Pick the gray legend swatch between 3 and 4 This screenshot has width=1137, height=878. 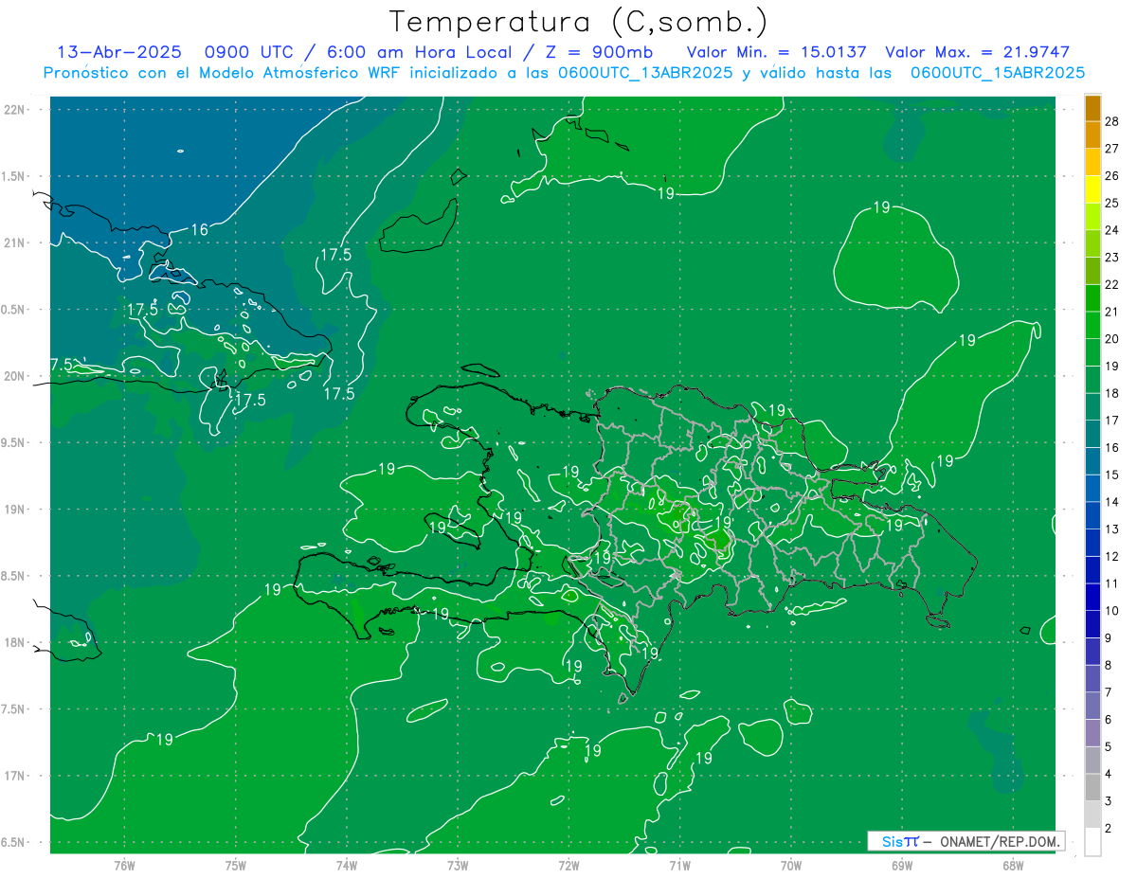click(x=1092, y=787)
